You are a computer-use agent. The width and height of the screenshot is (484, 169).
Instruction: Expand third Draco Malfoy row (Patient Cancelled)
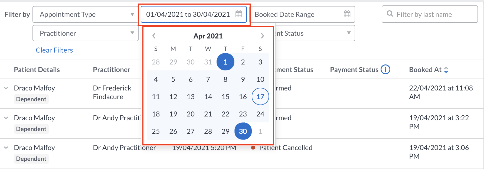pyautogui.click(x=6, y=148)
